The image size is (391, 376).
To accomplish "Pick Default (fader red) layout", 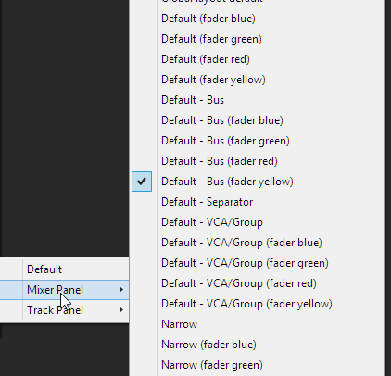I will pyautogui.click(x=257, y=59).
